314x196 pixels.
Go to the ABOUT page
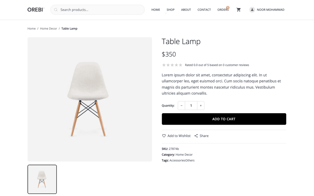[x=186, y=10]
